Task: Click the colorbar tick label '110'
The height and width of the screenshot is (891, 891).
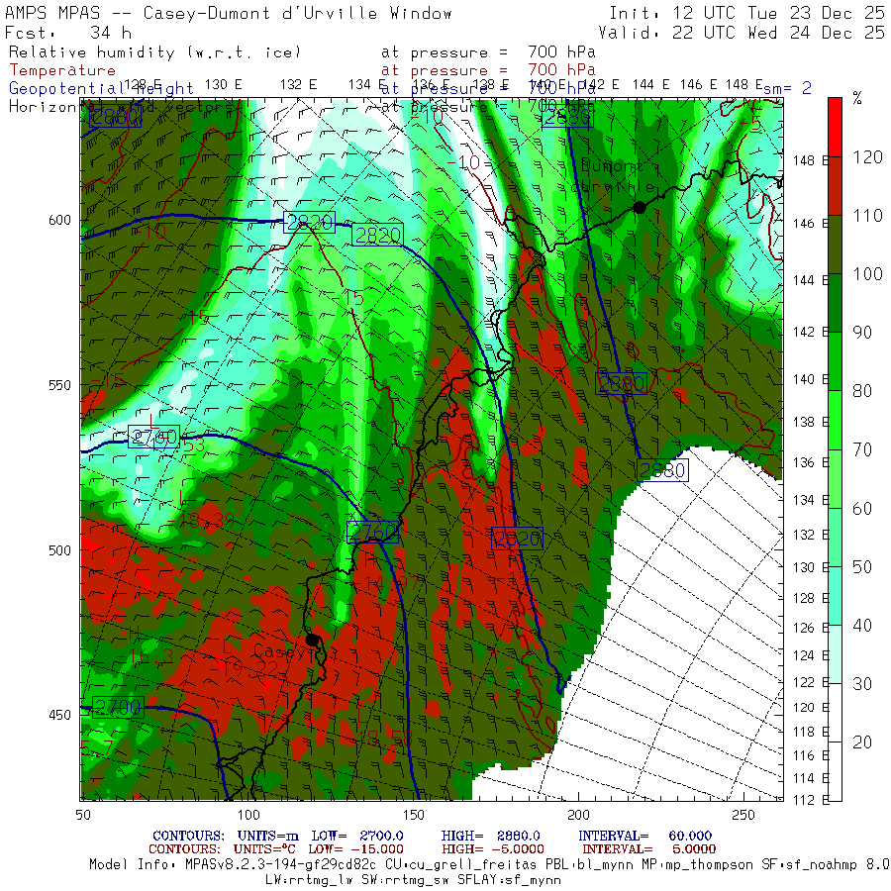Action: pyautogui.click(x=867, y=216)
